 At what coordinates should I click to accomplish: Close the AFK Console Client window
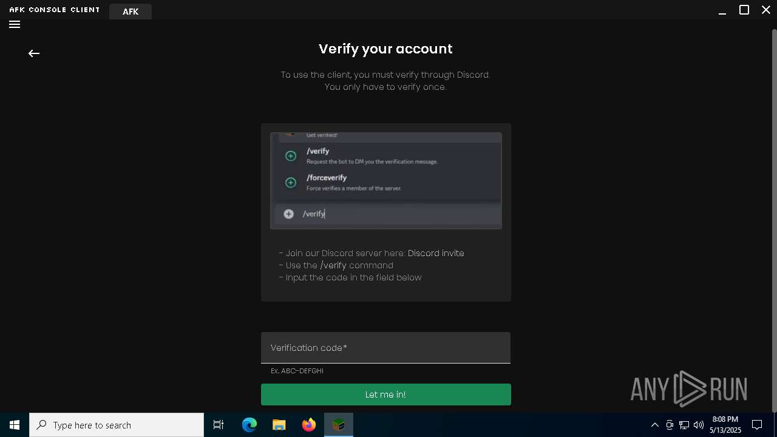point(765,10)
